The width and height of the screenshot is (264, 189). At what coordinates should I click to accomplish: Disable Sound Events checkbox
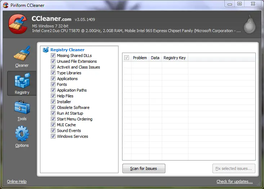[x=53, y=131]
